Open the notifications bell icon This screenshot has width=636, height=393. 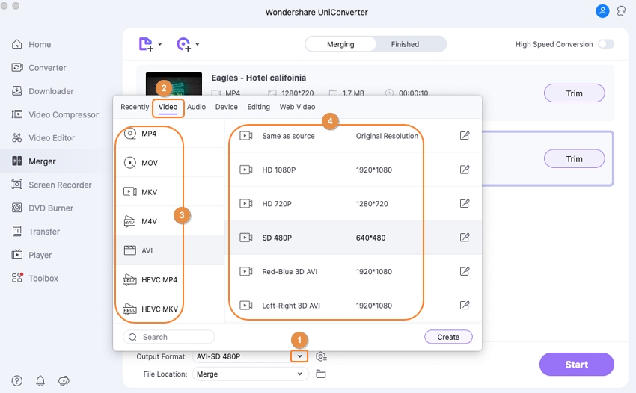[x=40, y=381]
